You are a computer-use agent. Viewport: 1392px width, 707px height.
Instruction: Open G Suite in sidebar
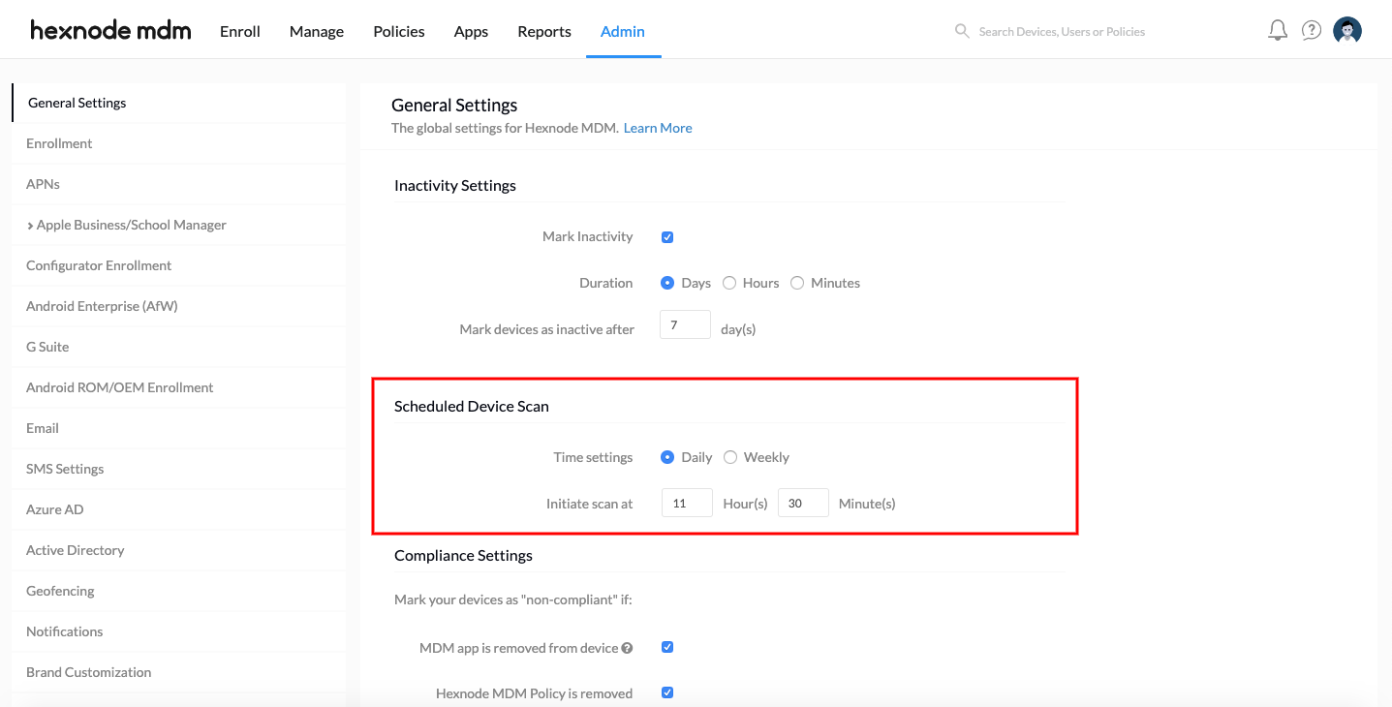pos(178,347)
